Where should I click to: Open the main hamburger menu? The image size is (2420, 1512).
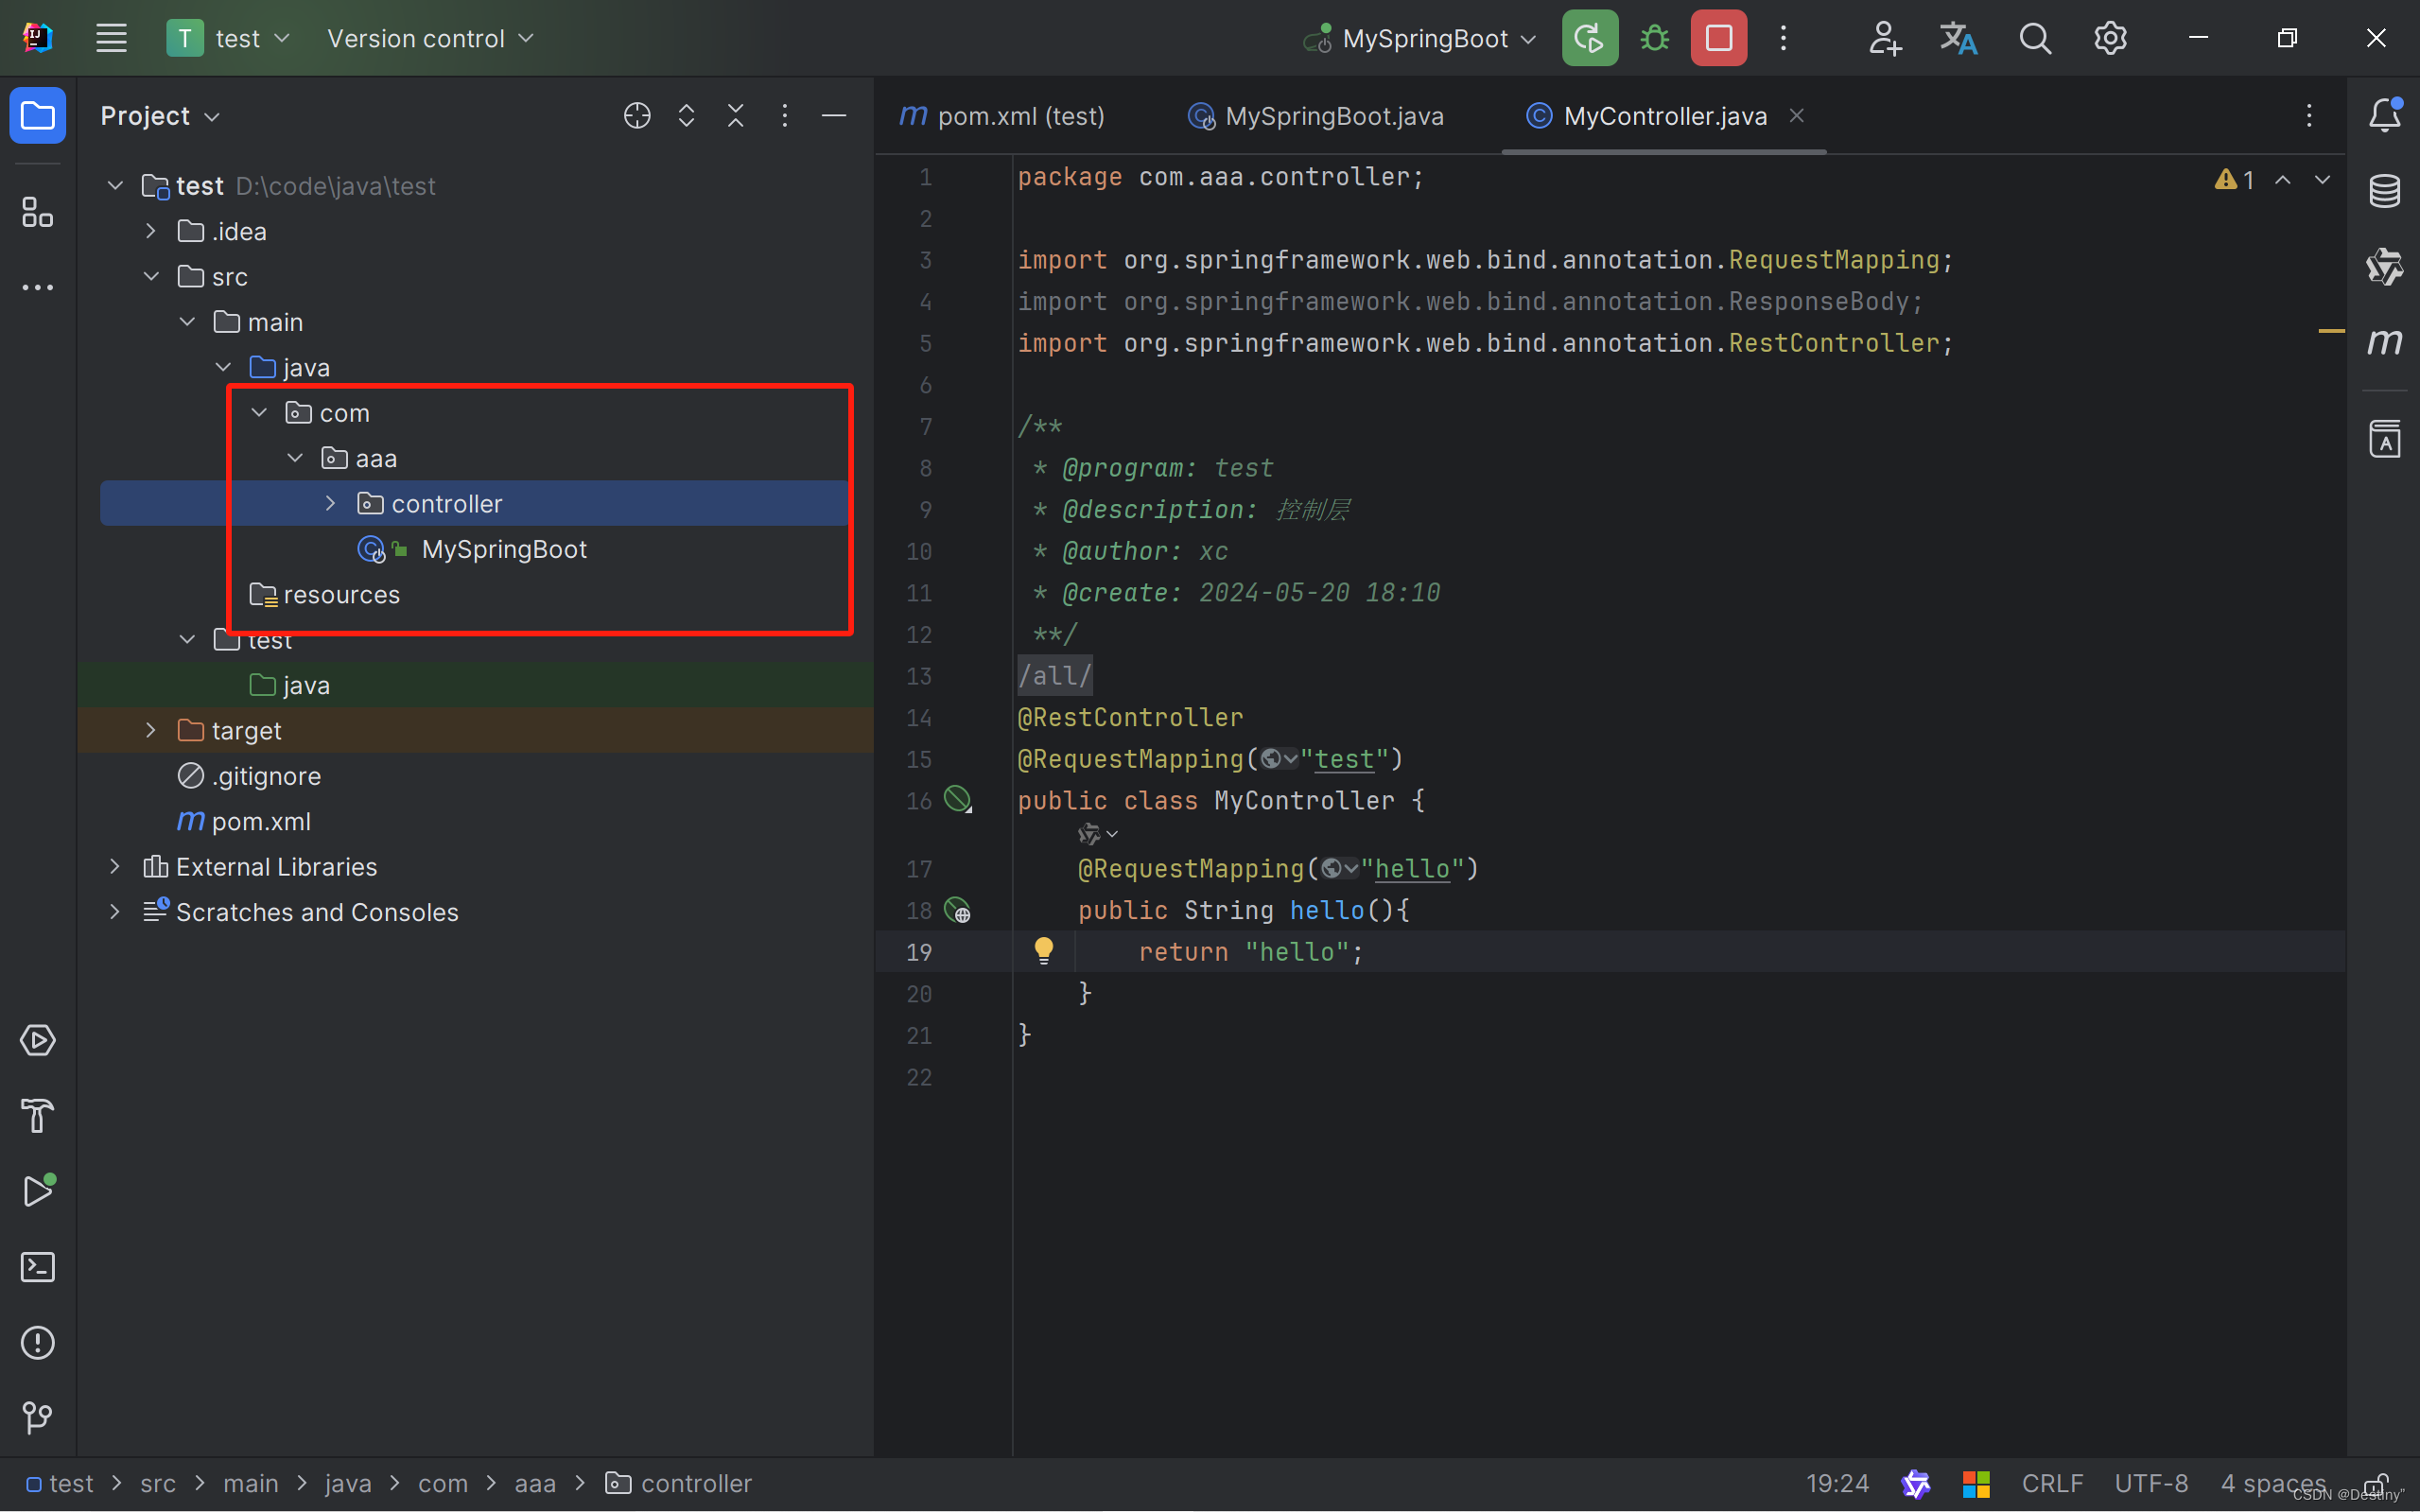click(x=111, y=37)
